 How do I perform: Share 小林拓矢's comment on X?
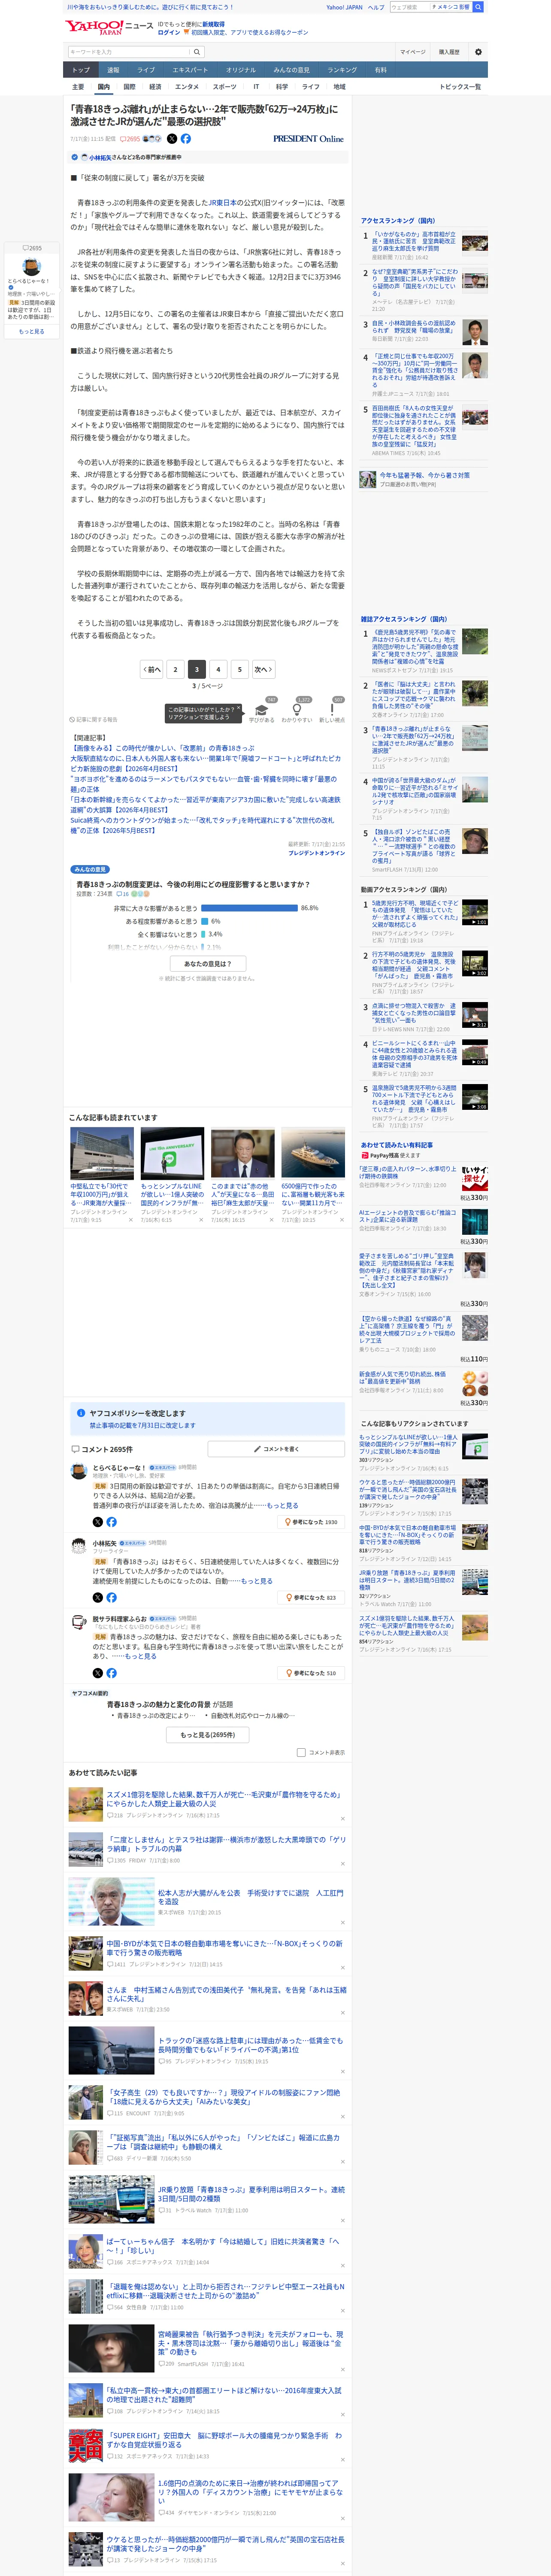point(98,1597)
